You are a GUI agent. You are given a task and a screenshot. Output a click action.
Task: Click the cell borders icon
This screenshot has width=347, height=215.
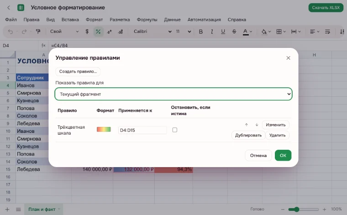tap(279, 31)
